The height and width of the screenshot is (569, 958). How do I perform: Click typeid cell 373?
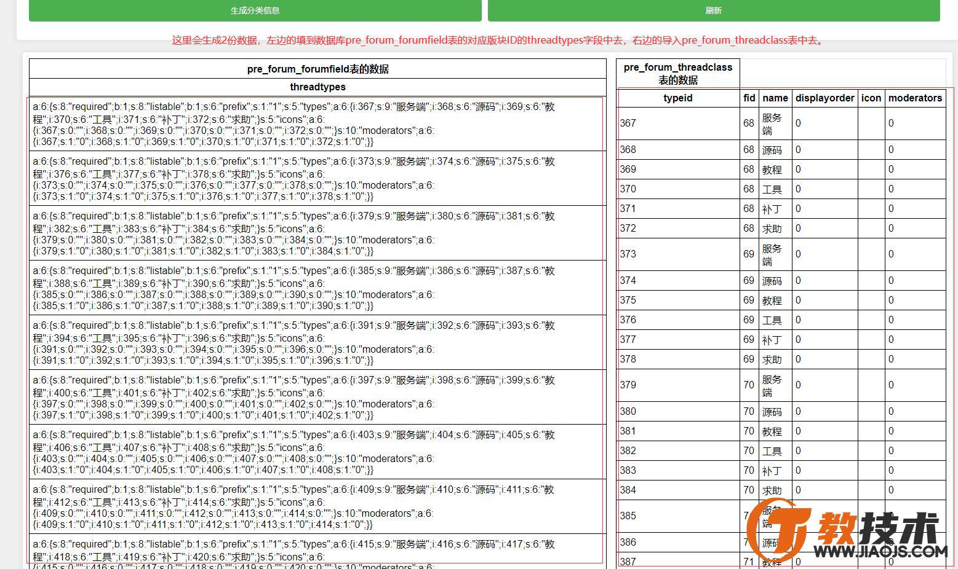click(x=678, y=254)
